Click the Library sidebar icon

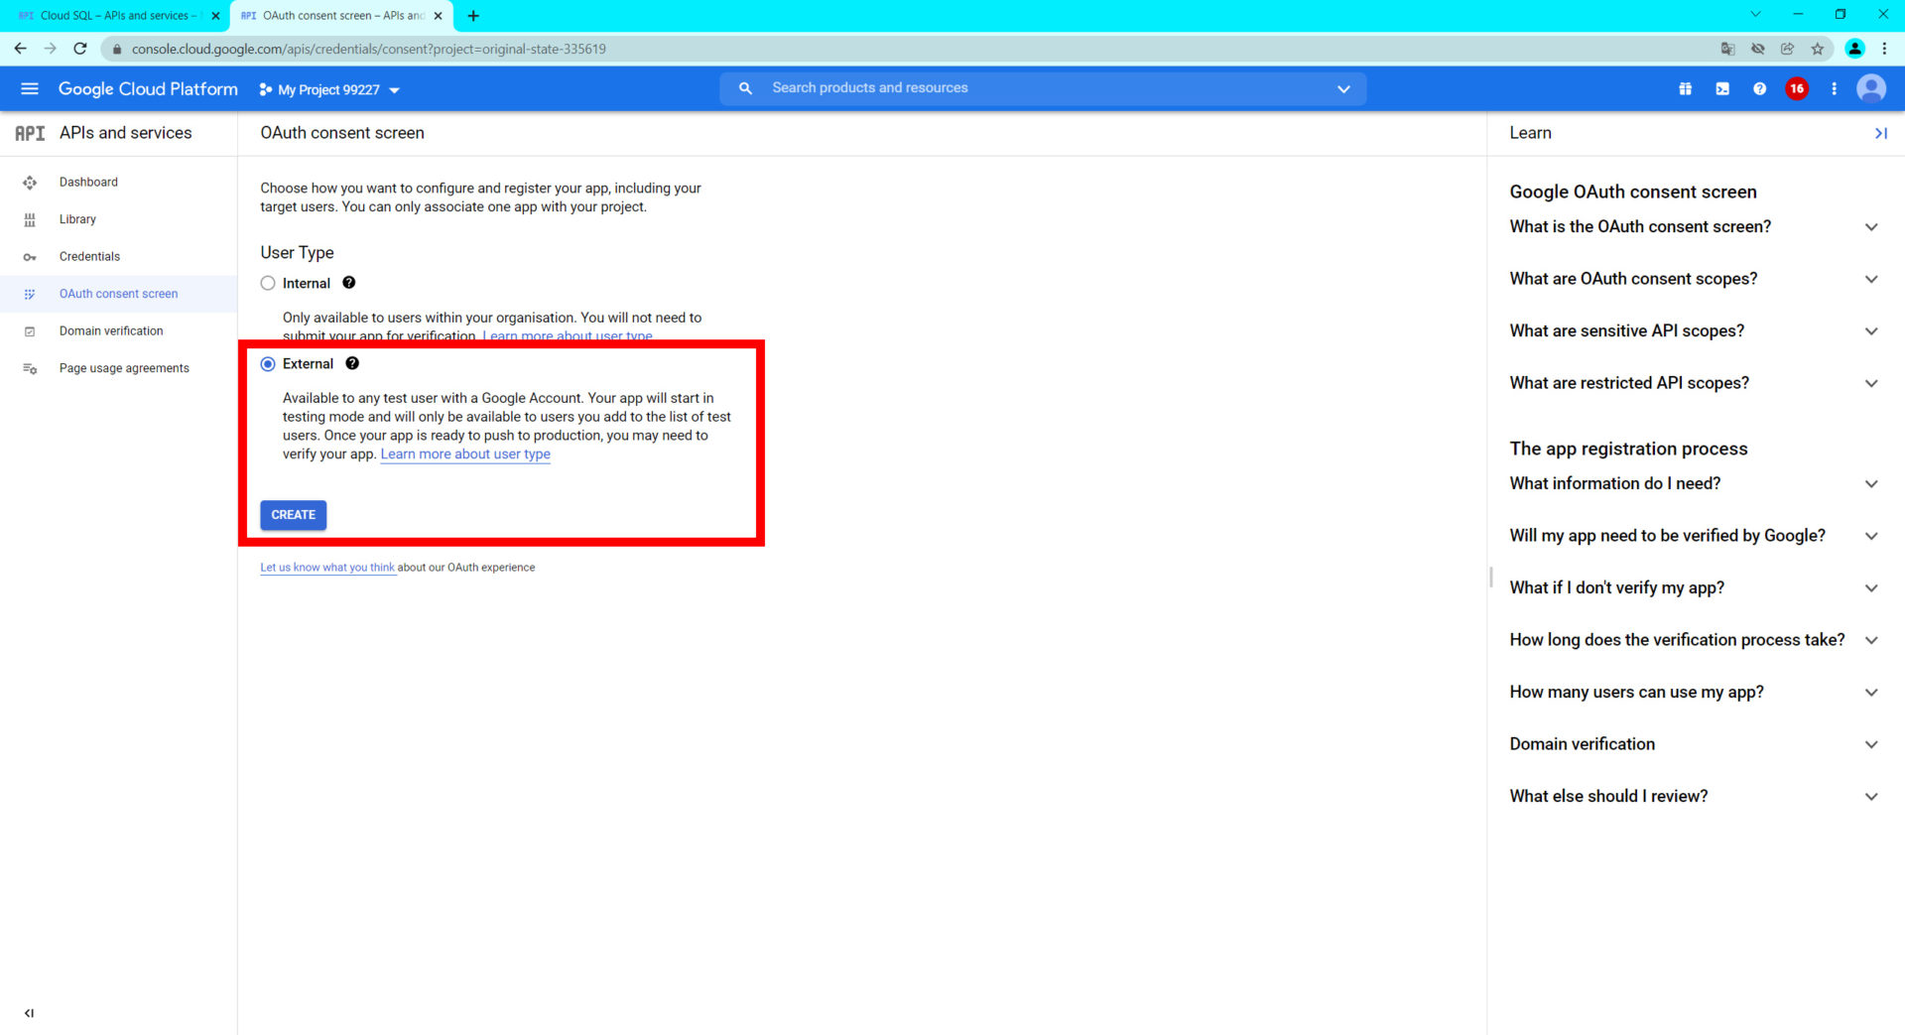point(30,219)
